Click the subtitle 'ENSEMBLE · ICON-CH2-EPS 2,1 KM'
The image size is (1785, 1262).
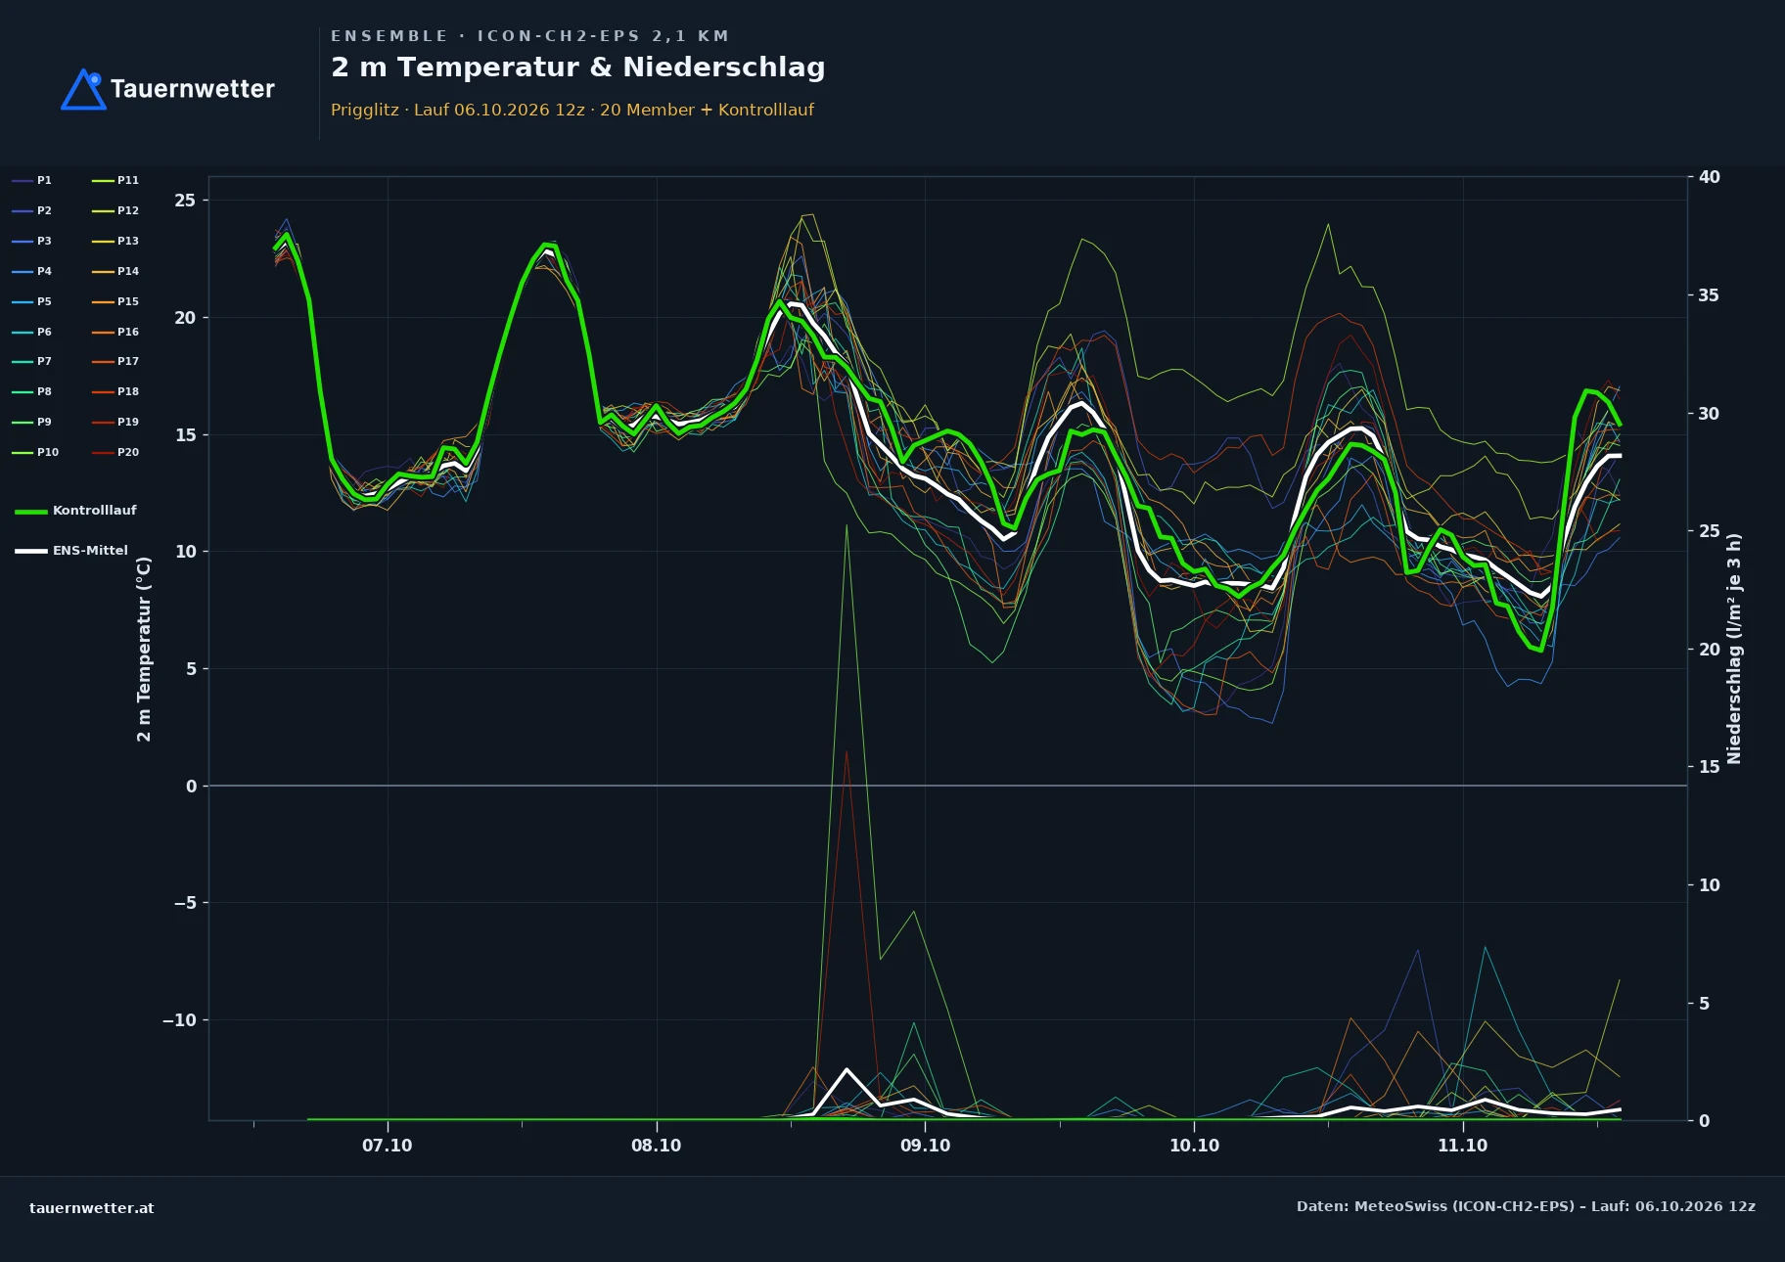point(529,36)
